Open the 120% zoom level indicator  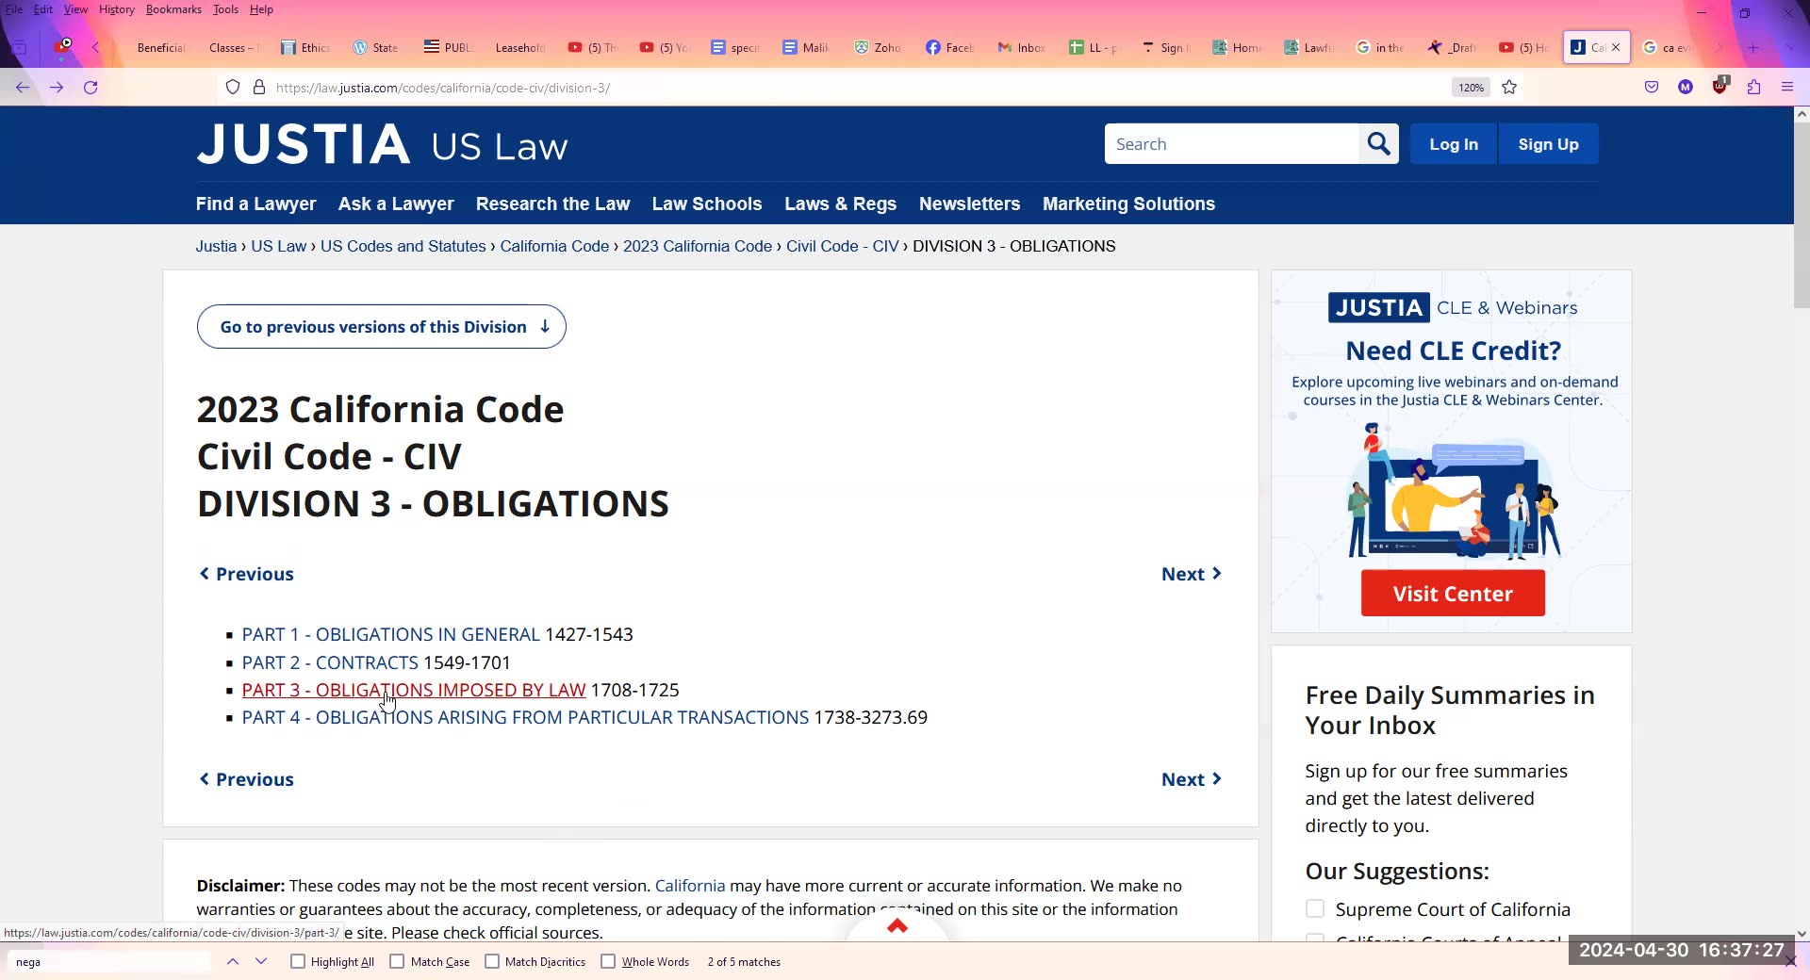[1471, 88]
